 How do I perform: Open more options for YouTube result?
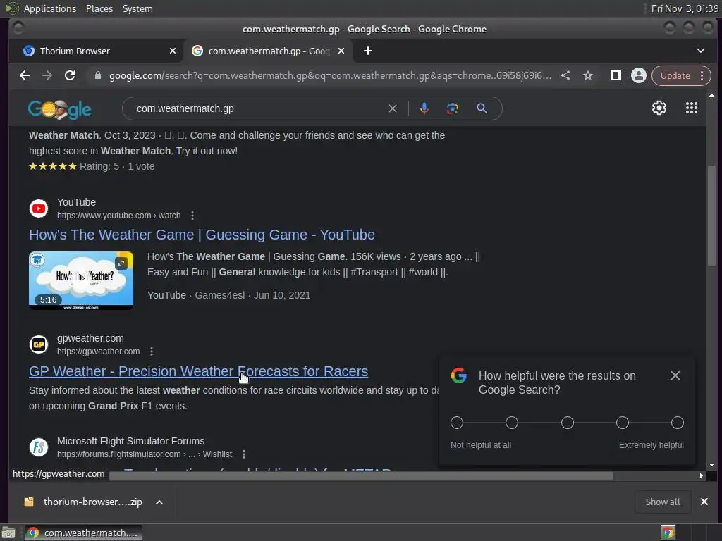(192, 216)
